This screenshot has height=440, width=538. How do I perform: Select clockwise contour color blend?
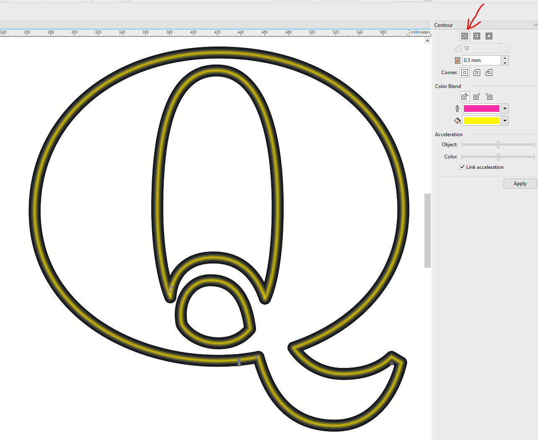[x=477, y=97]
